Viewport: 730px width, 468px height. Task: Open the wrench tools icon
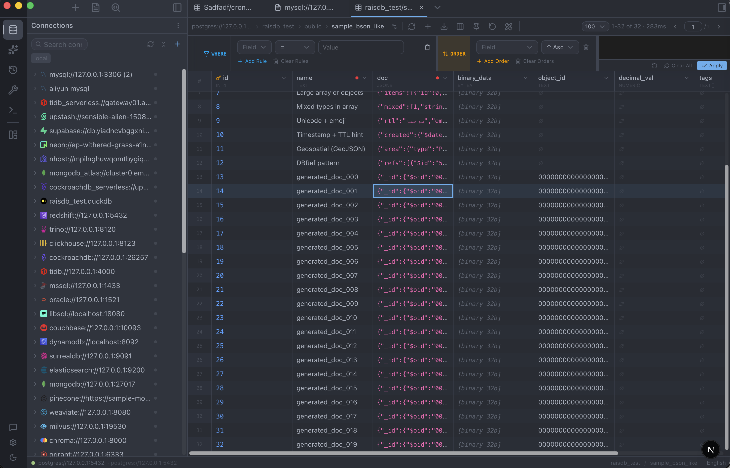[13, 90]
